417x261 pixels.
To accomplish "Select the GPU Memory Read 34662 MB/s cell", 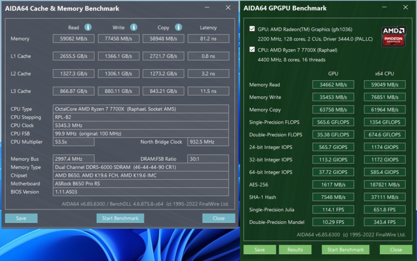I will (333, 85).
